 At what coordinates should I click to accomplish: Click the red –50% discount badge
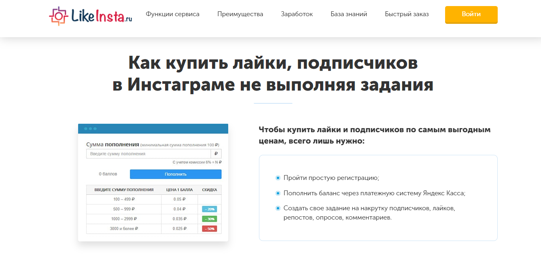(210, 229)
